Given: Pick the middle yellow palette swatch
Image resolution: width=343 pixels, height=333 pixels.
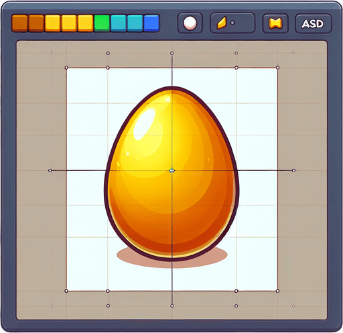Looking at the screenshot, I should click(69, 23).
